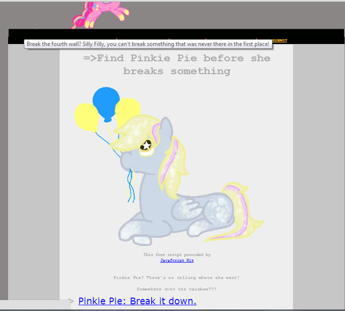Click the text 'Somewhere over the rainbow???'
The image size is (345, 311).
click(177, 289)
